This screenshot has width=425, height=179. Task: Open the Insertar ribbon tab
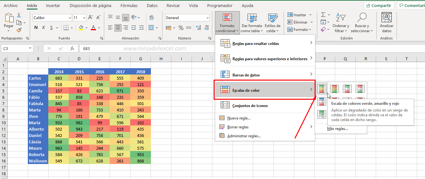pyautogui.click(x=53, y=6)
